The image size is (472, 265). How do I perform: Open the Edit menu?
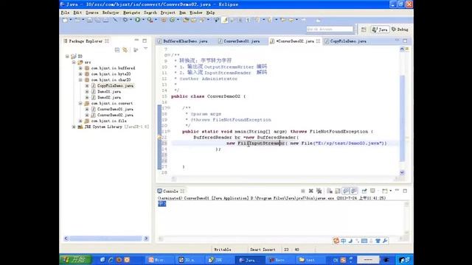[77, 13]
